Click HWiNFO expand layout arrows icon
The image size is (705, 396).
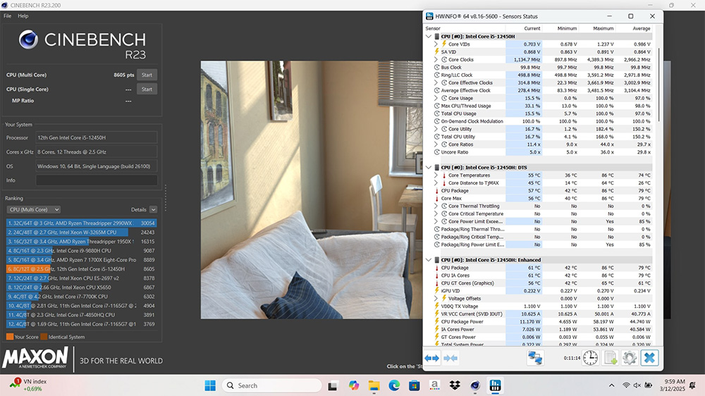[x=431, y=358]
